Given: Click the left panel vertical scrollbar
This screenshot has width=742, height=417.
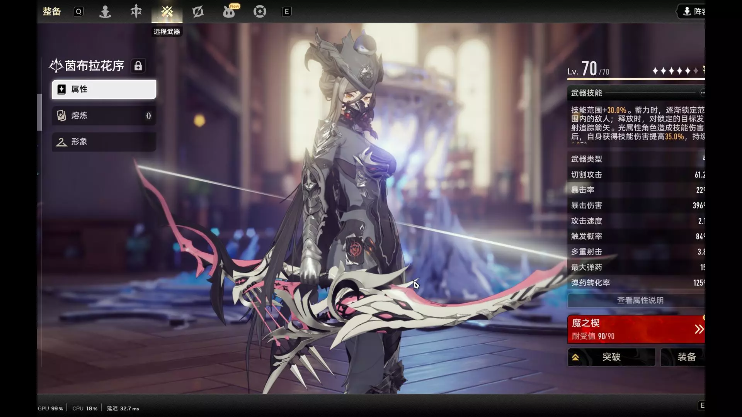Looking at the screenshot, I should 39,112.
